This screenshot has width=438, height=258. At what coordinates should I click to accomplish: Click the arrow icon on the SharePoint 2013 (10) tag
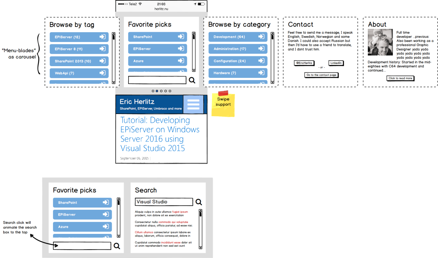click(103, 61)
